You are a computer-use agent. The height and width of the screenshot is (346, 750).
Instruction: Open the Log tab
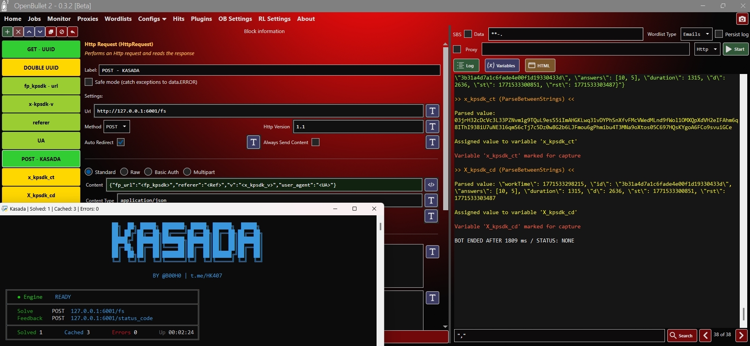click(466, 65)
